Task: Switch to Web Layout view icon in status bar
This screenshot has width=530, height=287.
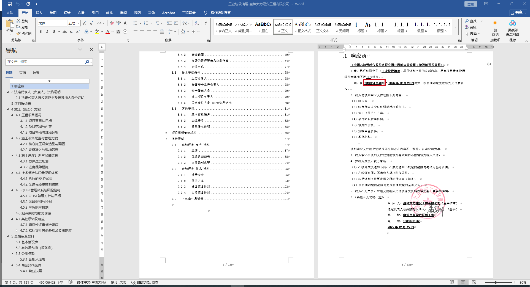Action: click(474, 282)
